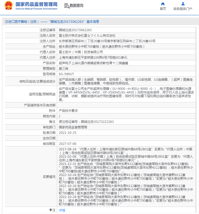199x214 pixels.
Task: Click the 结构及组成/主要组成成分 label
Action: tap(37, 81)
